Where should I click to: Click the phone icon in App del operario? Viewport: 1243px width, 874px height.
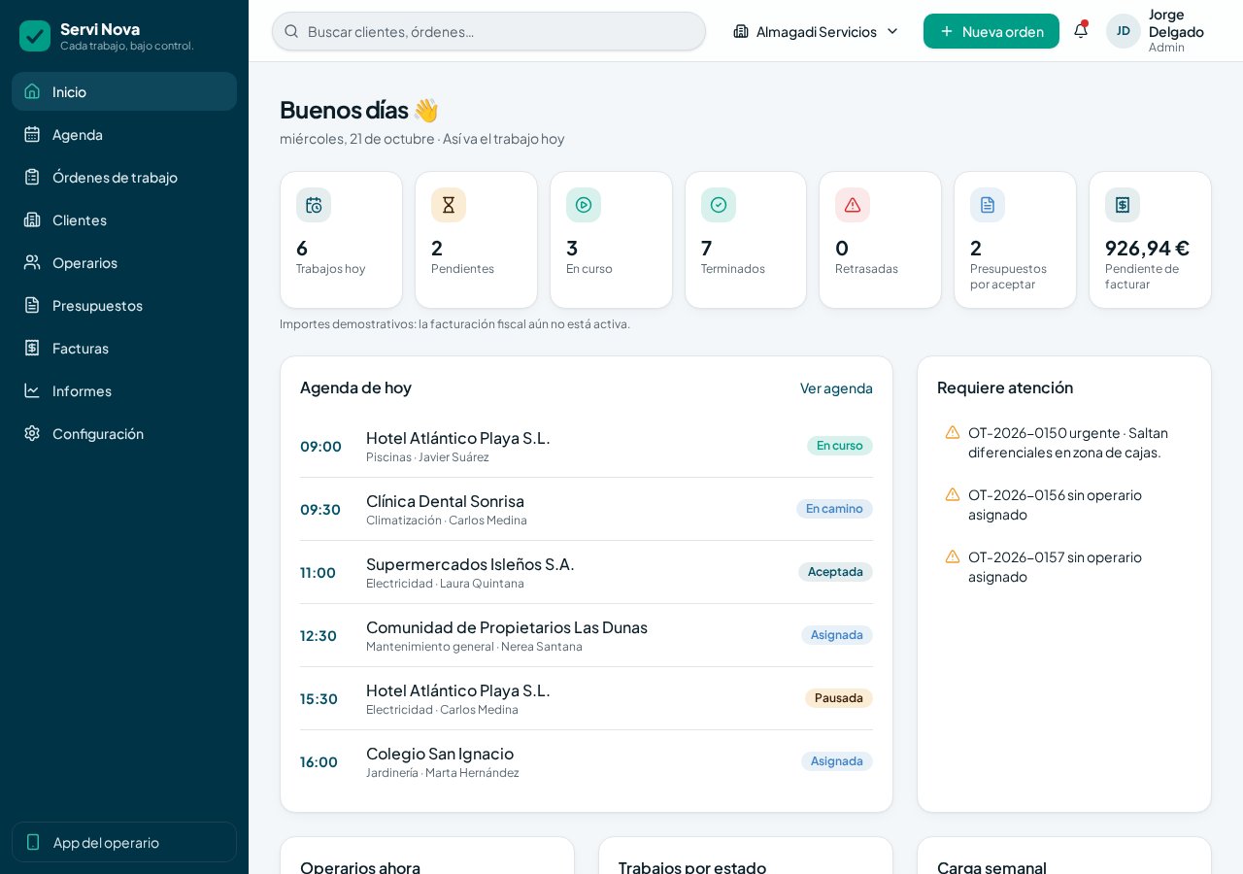click(33, 842)
